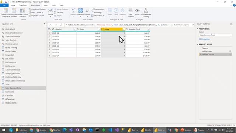Open the Sales column filter dropdown
The image size is (236, 133).
tap(99, 29)
